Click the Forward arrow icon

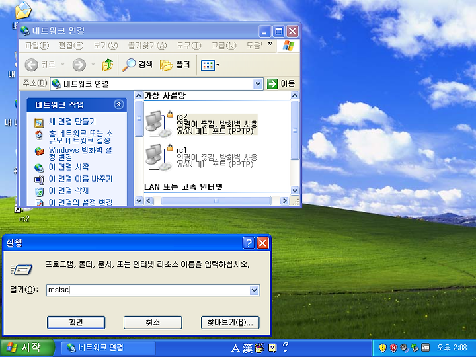(79, 65)
